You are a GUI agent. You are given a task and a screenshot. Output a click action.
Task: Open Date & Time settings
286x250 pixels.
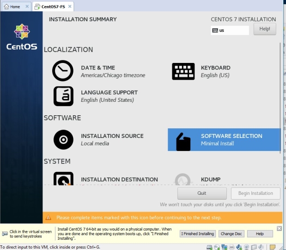pyautogui.click(x=98, y=71)
